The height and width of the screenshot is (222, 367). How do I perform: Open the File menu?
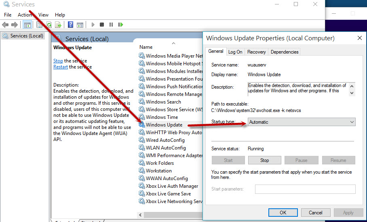[8, 15]
